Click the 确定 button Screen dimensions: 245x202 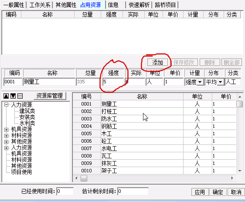(x=218, y=192)
